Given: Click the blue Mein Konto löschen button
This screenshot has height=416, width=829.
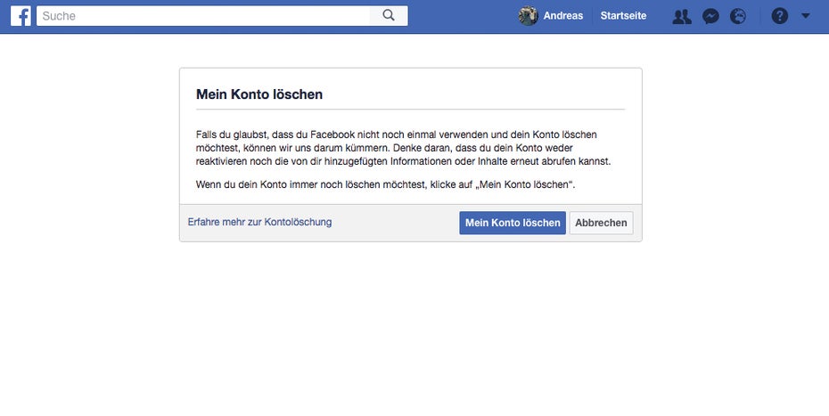Looking at the screenshot, I should [513, 223].
